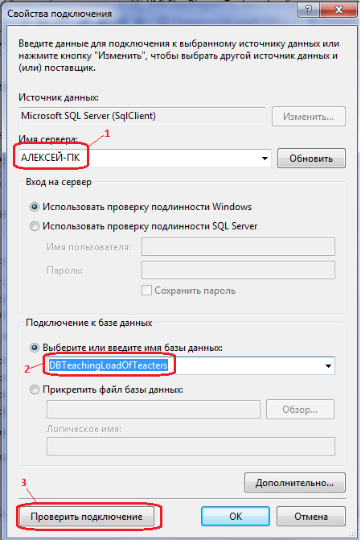The width and height of the screenshot is (361, 540).
Task: Select SQL Server authentication radio button
Action: (x=35, y=226)
